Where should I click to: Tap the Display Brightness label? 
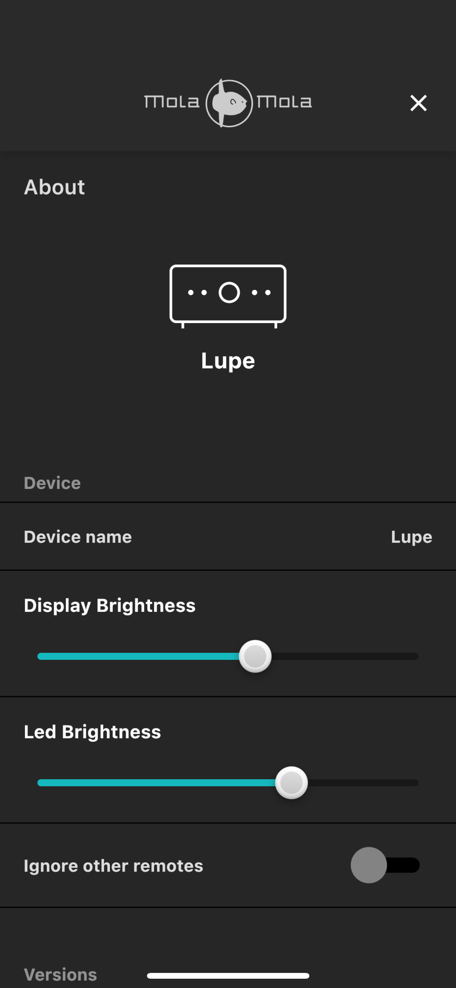click(109, 605)
